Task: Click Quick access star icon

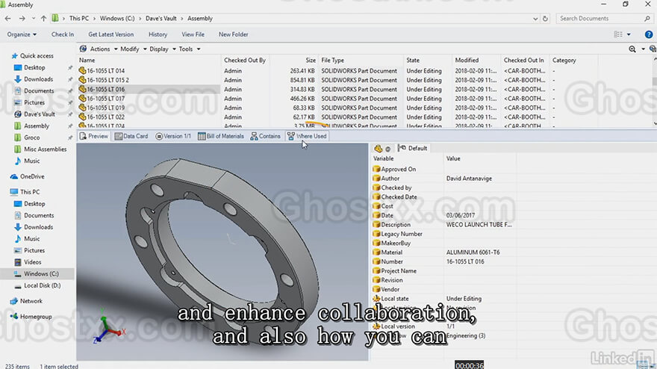Action: coord(15,56)
